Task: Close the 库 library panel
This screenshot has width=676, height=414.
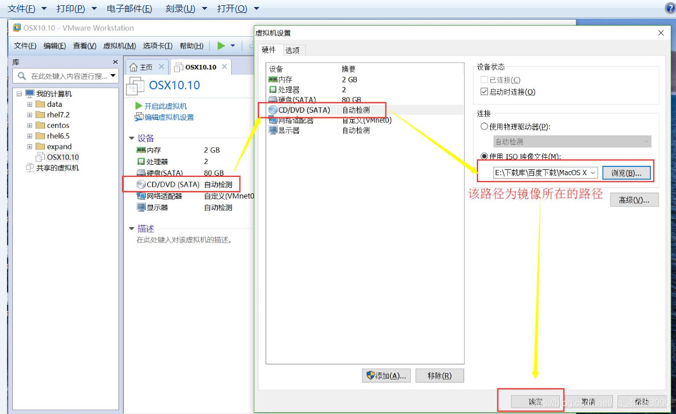Action: (115, 62)
